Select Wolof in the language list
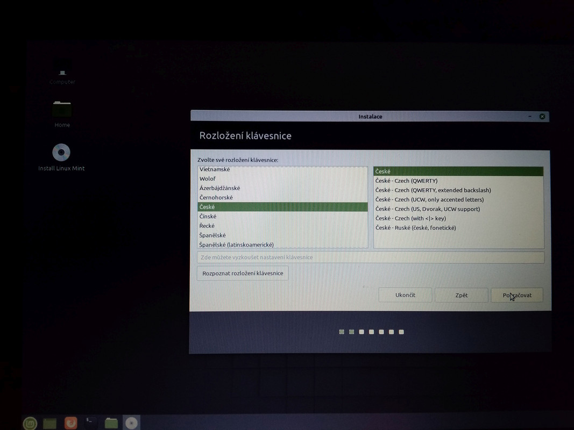 pyautogui.click(x=282, y=179)
